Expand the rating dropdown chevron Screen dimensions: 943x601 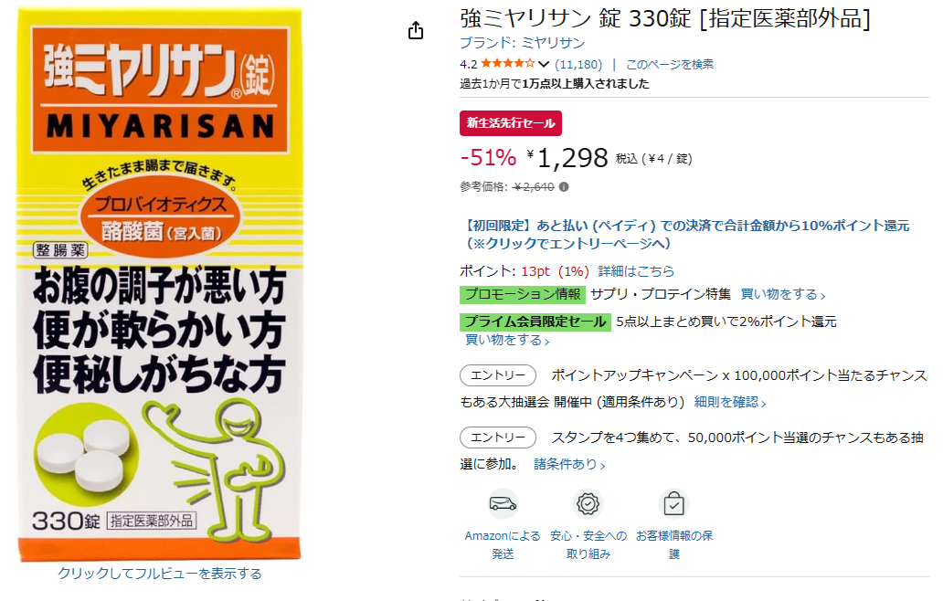click(x=544, y=64)
